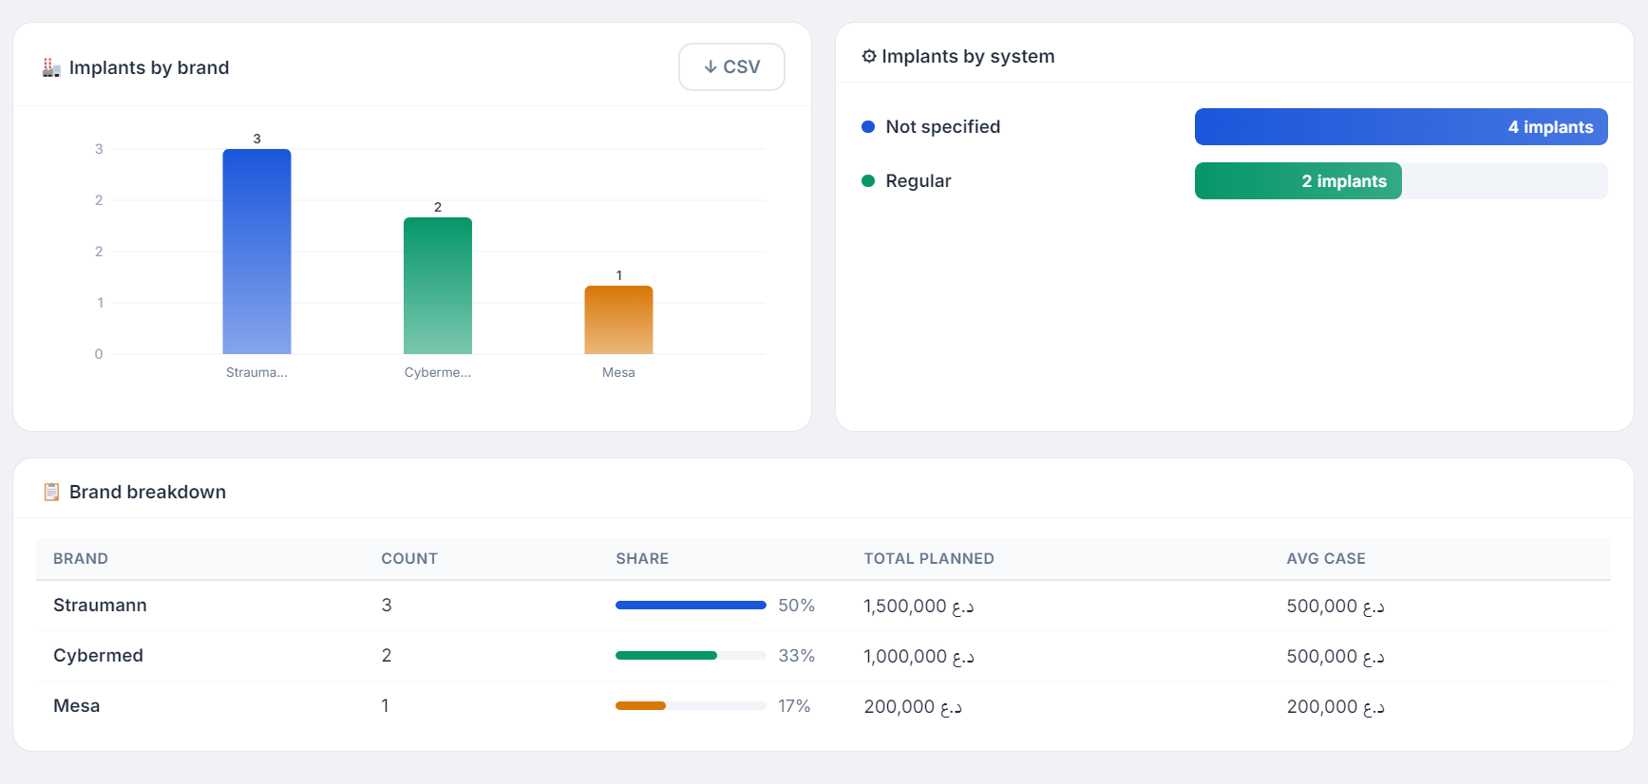Click the 'Brand breakdown' heading

147,492
